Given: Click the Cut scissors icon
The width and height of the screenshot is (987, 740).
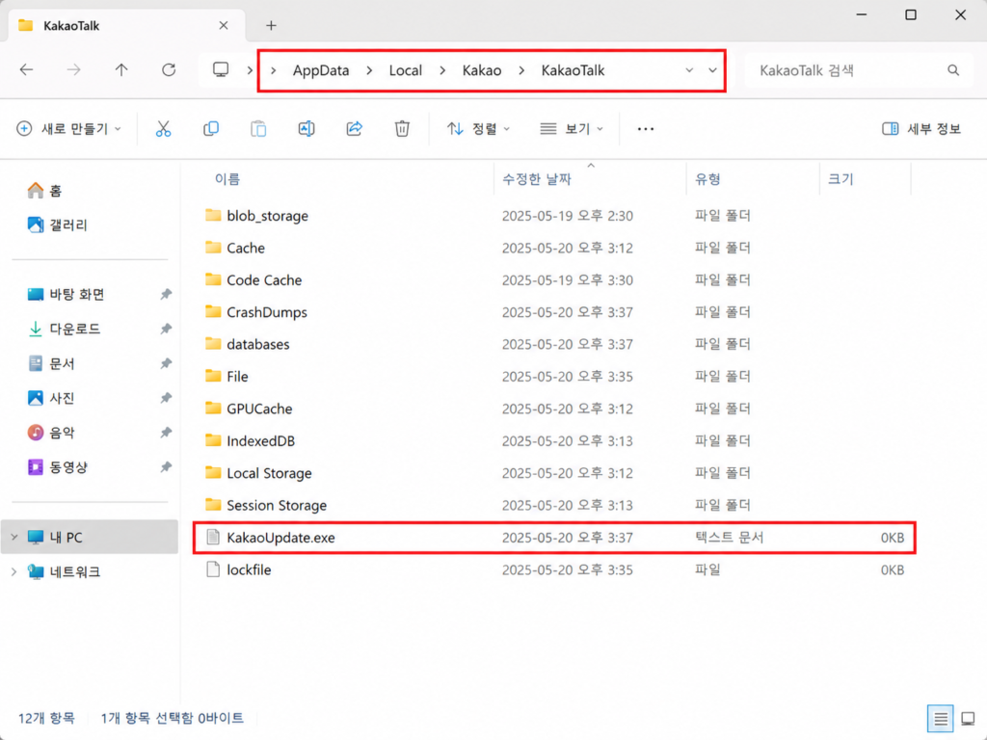Looking at the screenshot, I should [163, 129].
